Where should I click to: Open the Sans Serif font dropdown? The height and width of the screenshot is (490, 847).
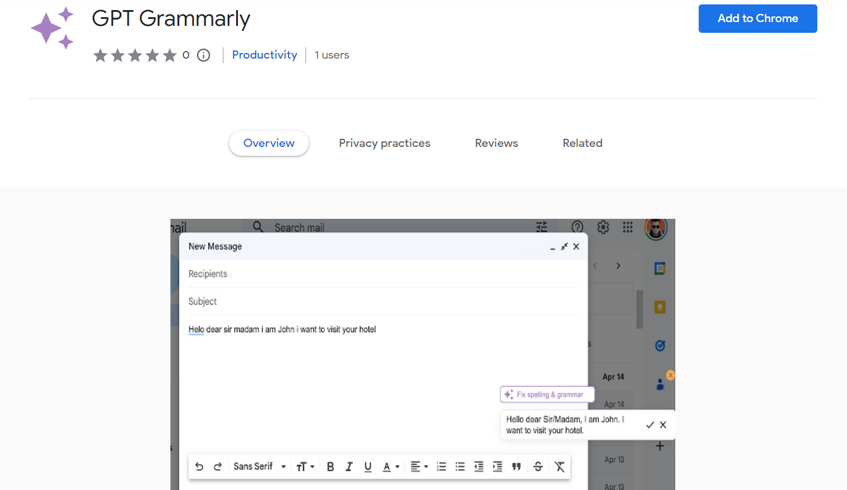pyautogui.click(x=259, y=467)
